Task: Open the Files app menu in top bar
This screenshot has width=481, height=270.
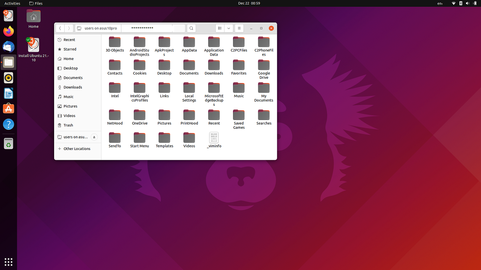Action: pos(36,3)
